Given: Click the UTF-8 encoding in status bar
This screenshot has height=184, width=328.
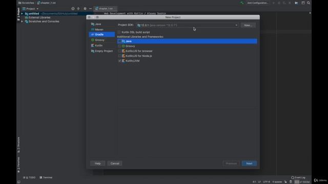Looking at the screenshot, I should point(266,182).
